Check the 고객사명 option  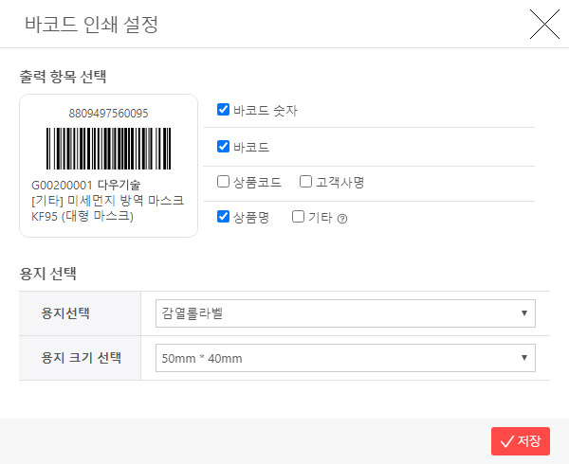[306, 181]
